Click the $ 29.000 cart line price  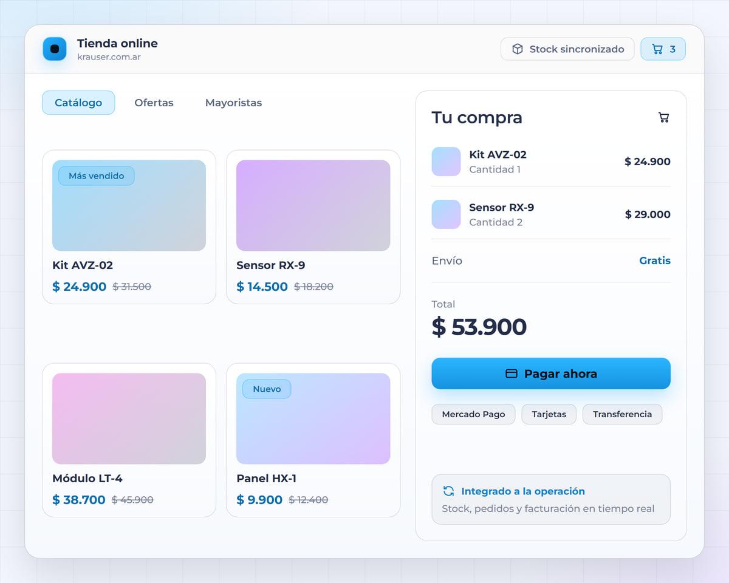click(x=648, y=214)
